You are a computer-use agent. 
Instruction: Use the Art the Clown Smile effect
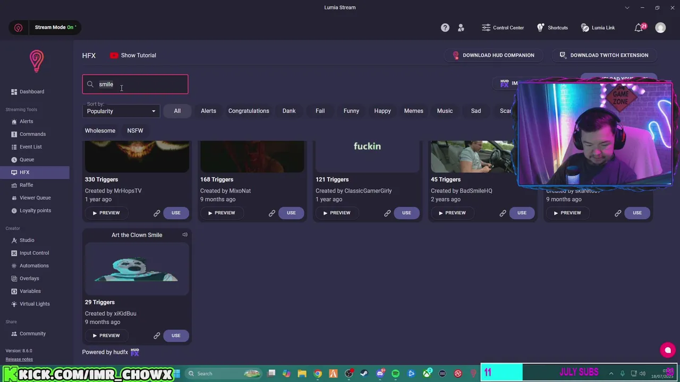tap(176, 335)
